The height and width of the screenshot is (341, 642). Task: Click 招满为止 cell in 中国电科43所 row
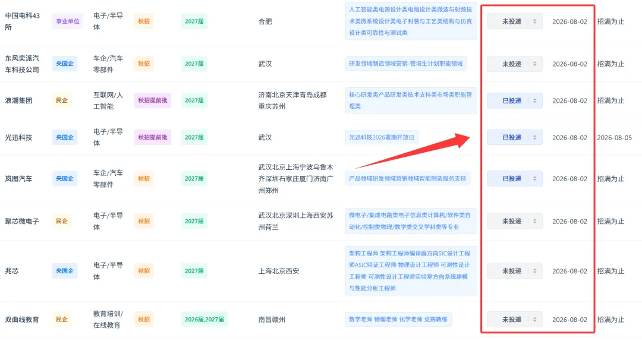tap(610, 21)
